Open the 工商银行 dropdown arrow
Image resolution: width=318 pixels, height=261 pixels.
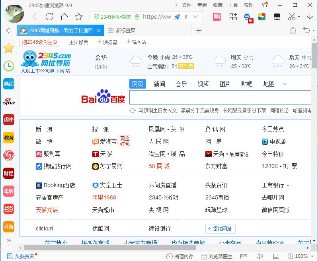(x=288, y=186)
